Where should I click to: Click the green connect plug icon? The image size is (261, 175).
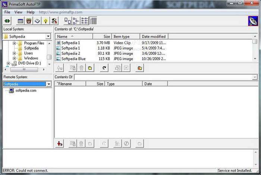[x=7, y=21]
